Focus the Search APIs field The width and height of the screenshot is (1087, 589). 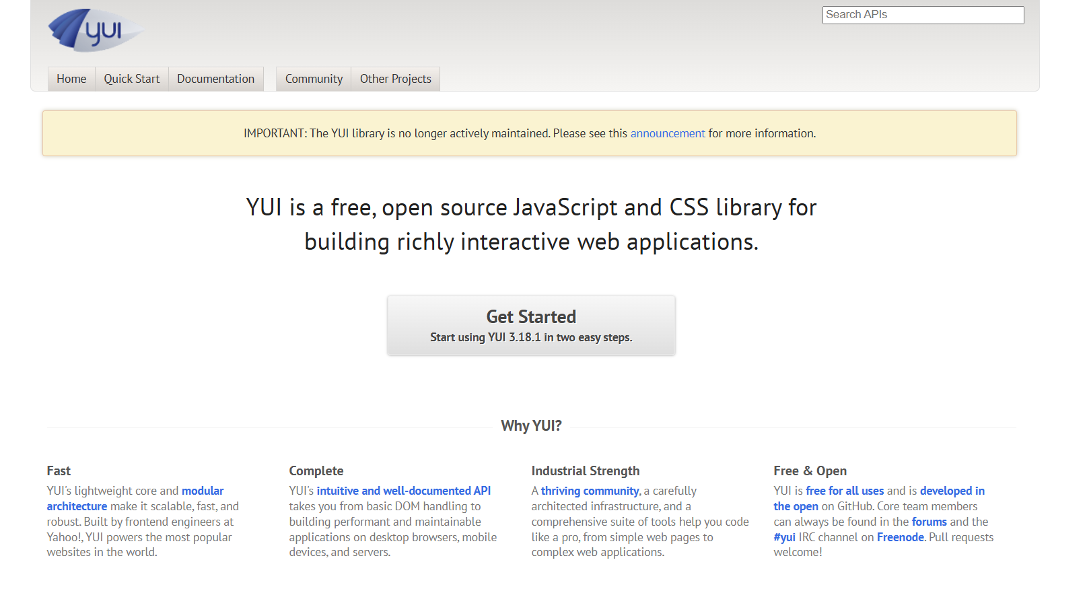(x=923, y=15)
